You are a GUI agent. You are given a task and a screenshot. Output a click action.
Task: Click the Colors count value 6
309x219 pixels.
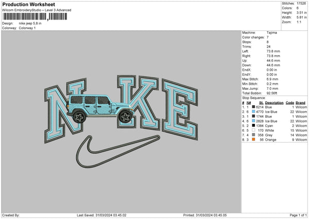[x=298, y=8]
